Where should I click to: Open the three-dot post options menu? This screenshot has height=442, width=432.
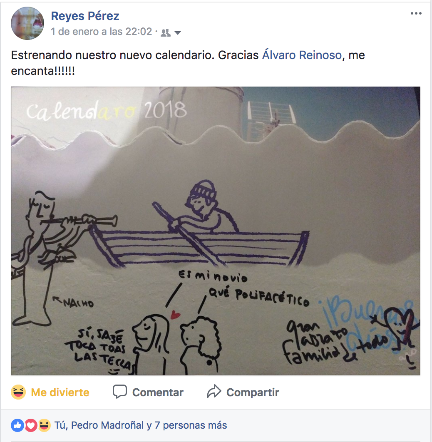point(416,14)
